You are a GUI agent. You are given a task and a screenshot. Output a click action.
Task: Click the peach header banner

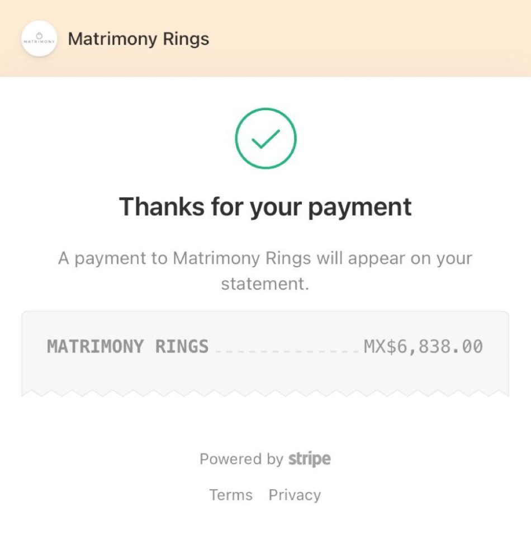coord(265,38)
